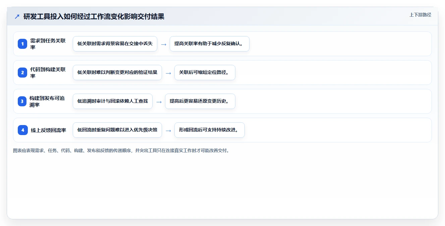
Task: Select the 线上反馈回流率 row label
Action: tap(49, 130)
